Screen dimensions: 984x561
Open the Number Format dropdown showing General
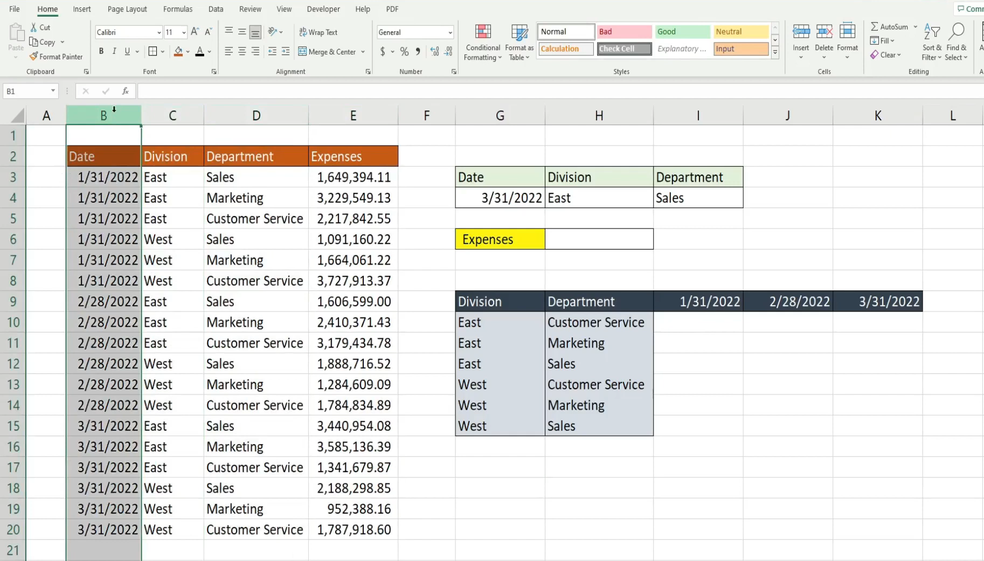(415, 32)
